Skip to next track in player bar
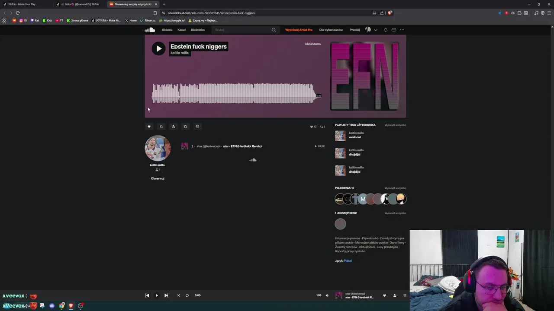This screenshot has height=311, width=554. click(166, 295)
